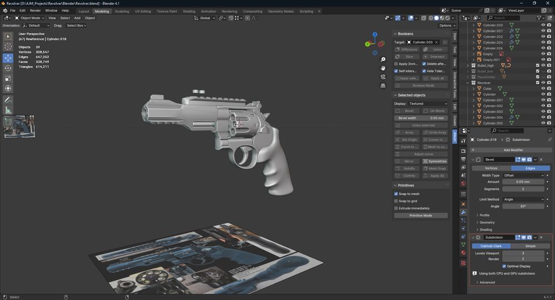Select the Scale tool
Image resolution: width=555 pixels, height=300 pixels.
8,79
